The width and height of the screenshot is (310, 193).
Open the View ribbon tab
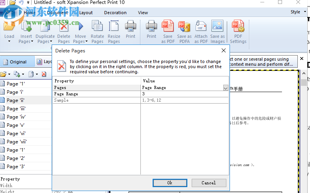[143, 13]
